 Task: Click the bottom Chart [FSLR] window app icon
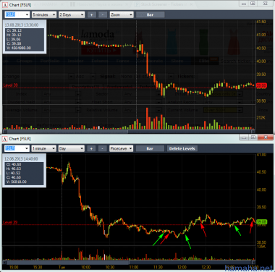pos(5,139)
